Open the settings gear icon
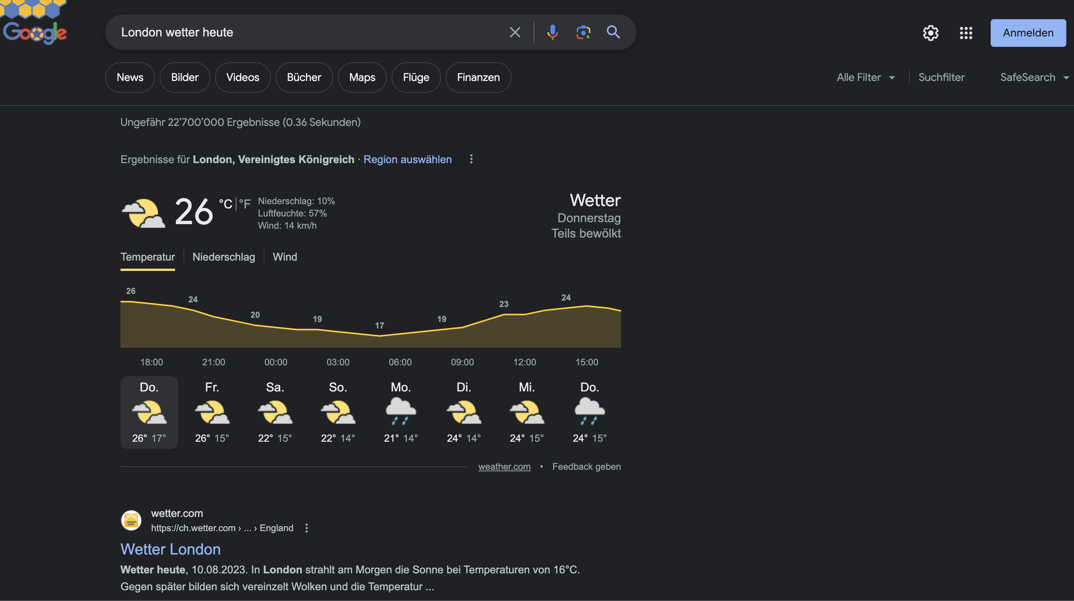Viewport: 1074px width, 601px height. click(930, 33)
